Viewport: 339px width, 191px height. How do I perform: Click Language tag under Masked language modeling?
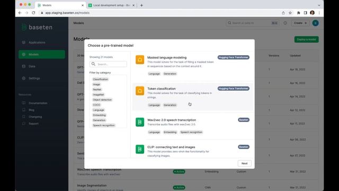coord(154,74)
